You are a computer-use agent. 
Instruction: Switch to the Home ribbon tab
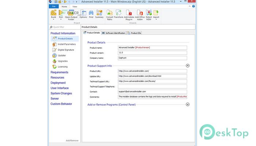point(64,7)
